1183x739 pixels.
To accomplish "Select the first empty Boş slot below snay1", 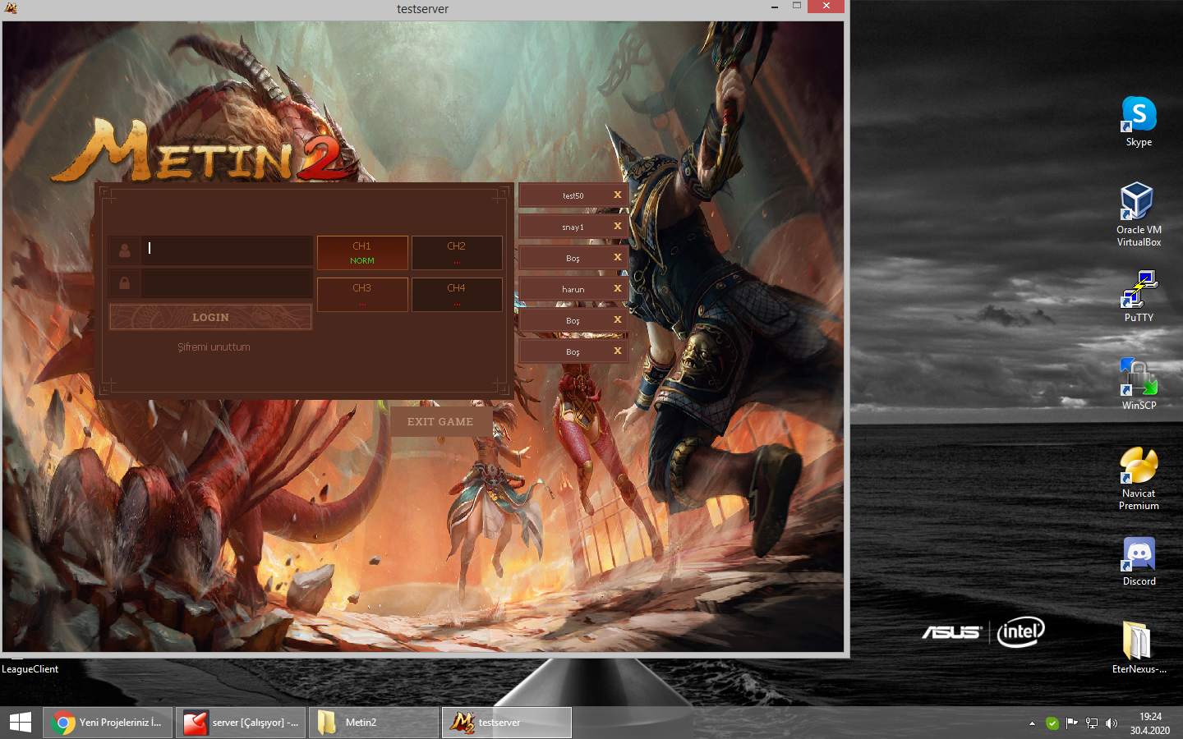I will 573,258.
